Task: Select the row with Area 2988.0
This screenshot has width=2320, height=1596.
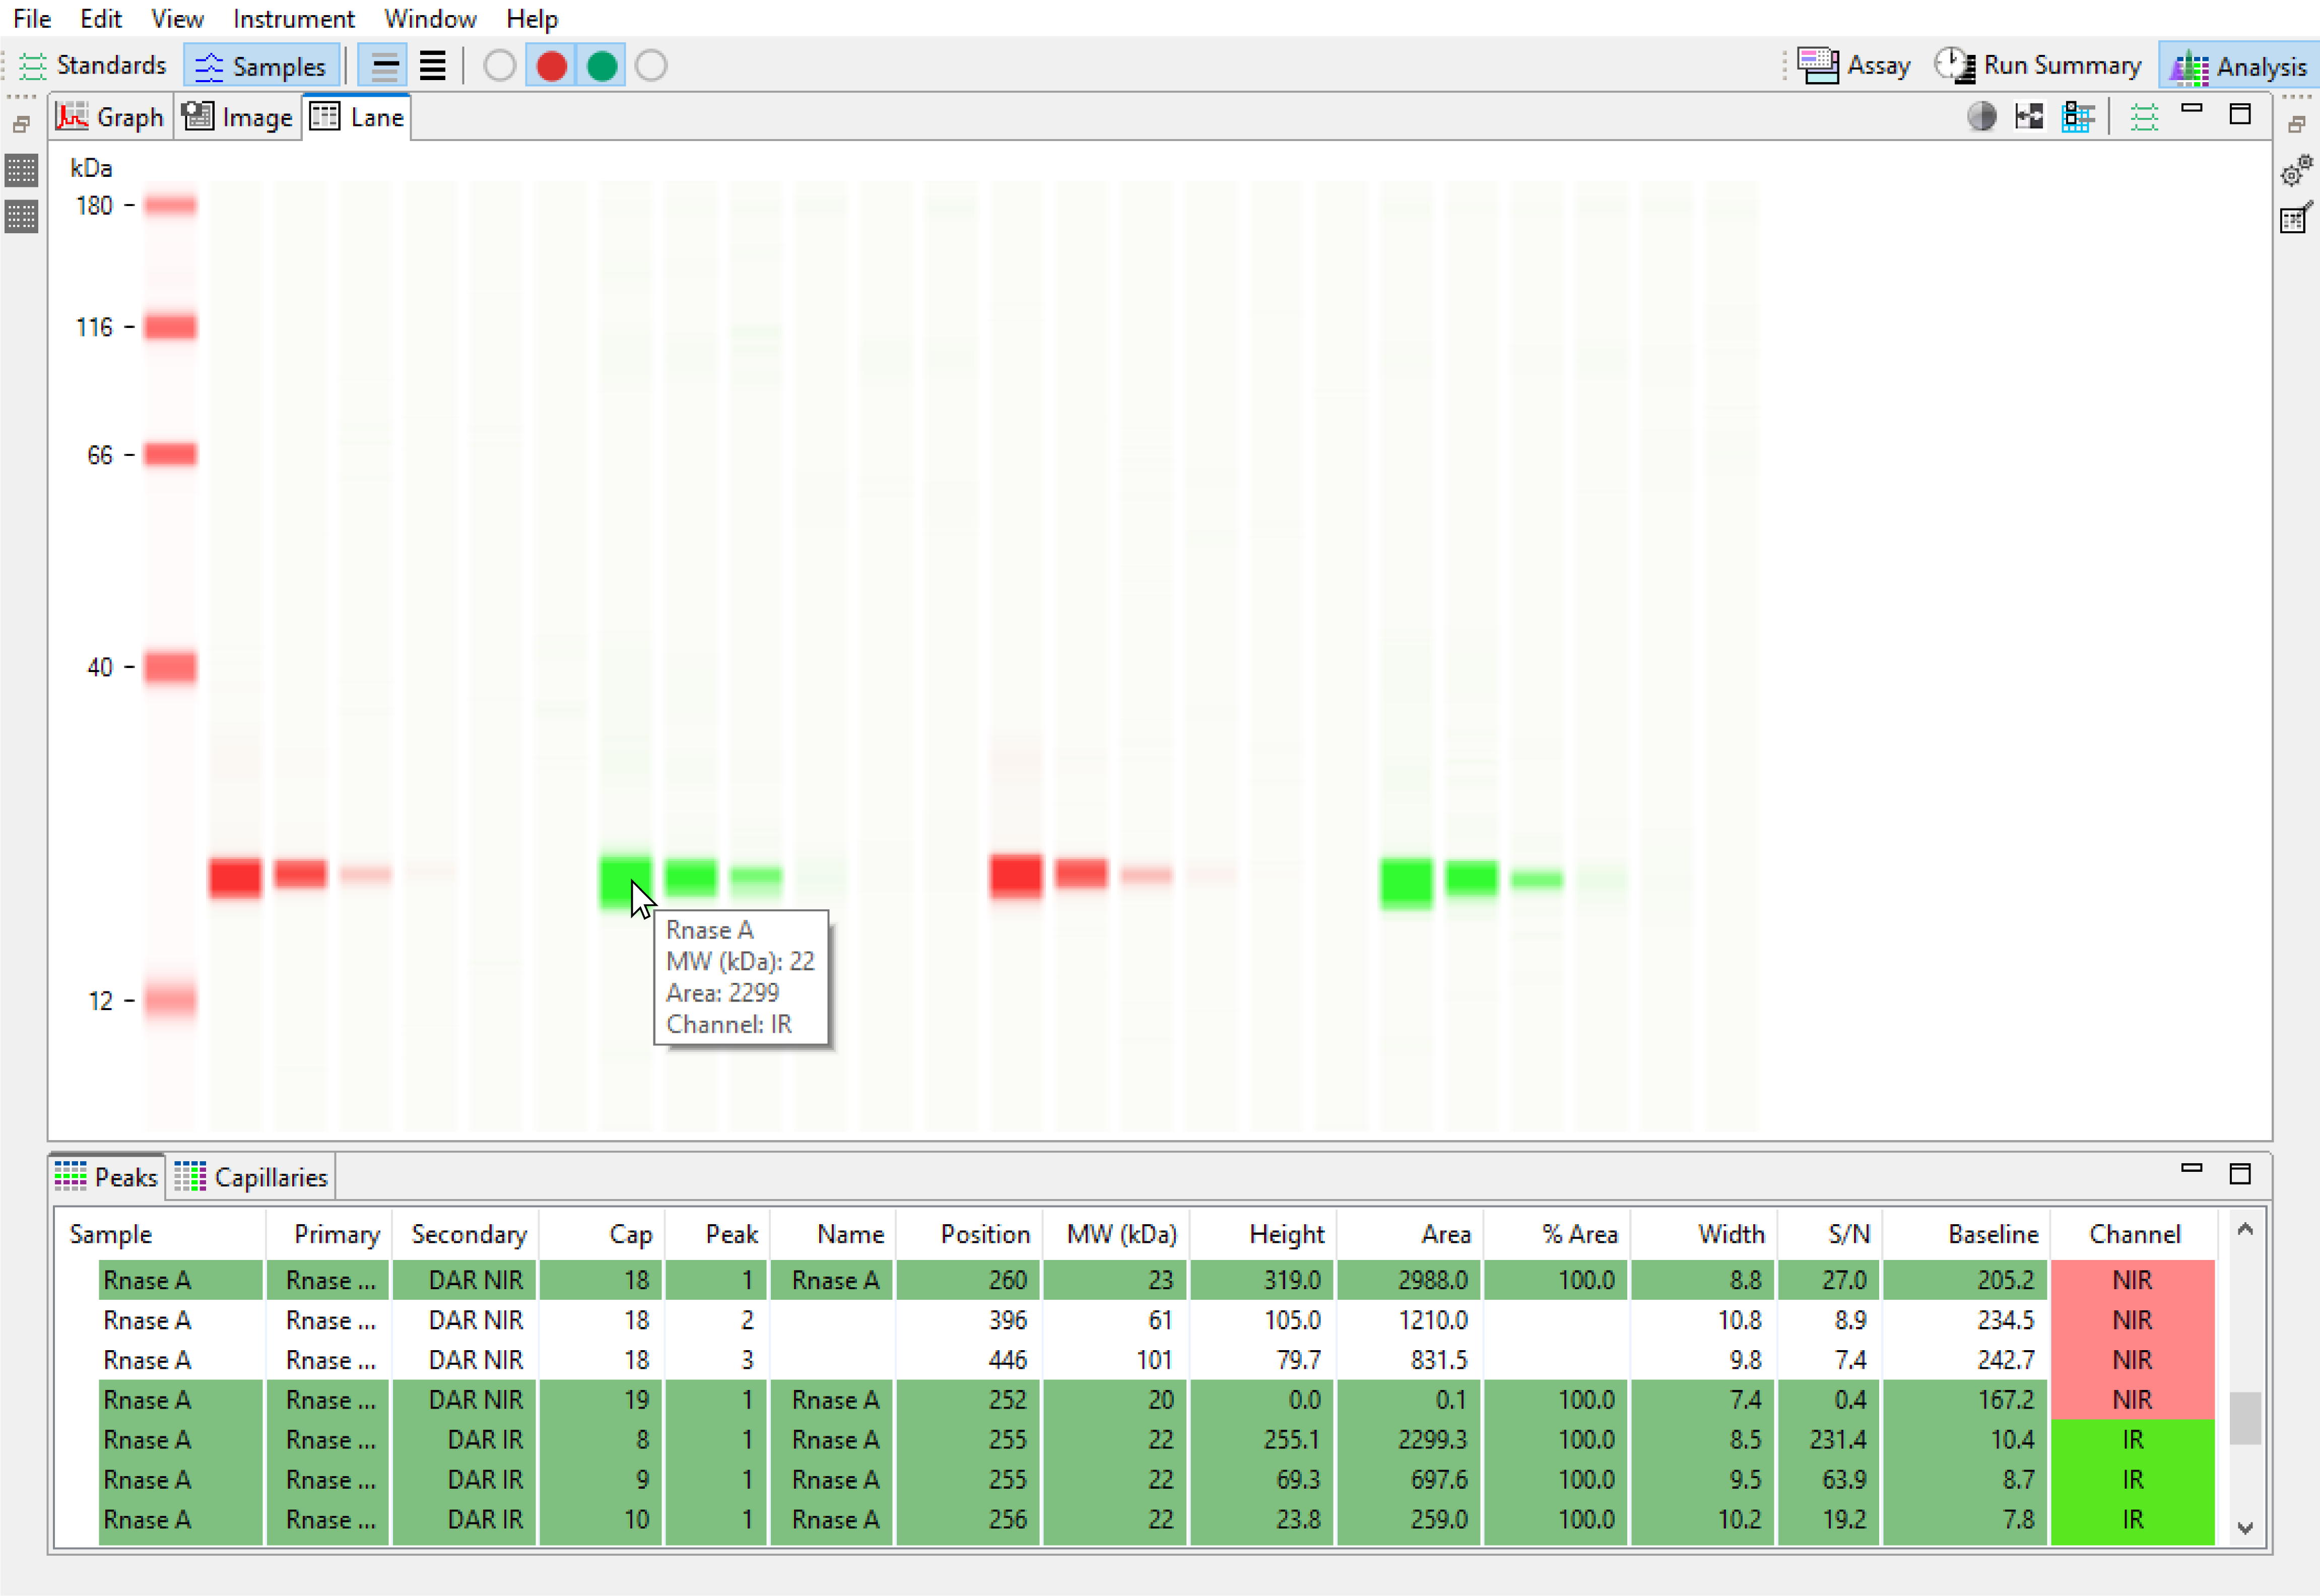Action: (x=1157, y=1280)
